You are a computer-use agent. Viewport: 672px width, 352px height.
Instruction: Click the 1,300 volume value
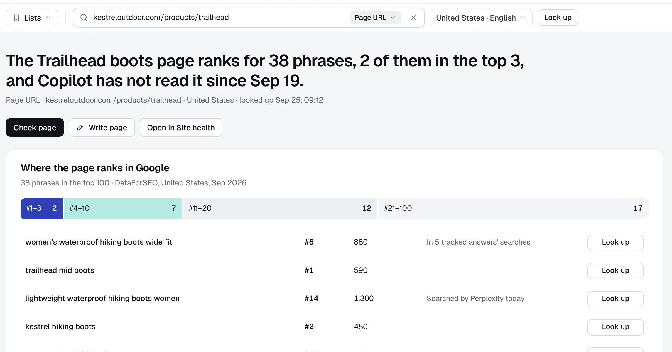(364, 299)
